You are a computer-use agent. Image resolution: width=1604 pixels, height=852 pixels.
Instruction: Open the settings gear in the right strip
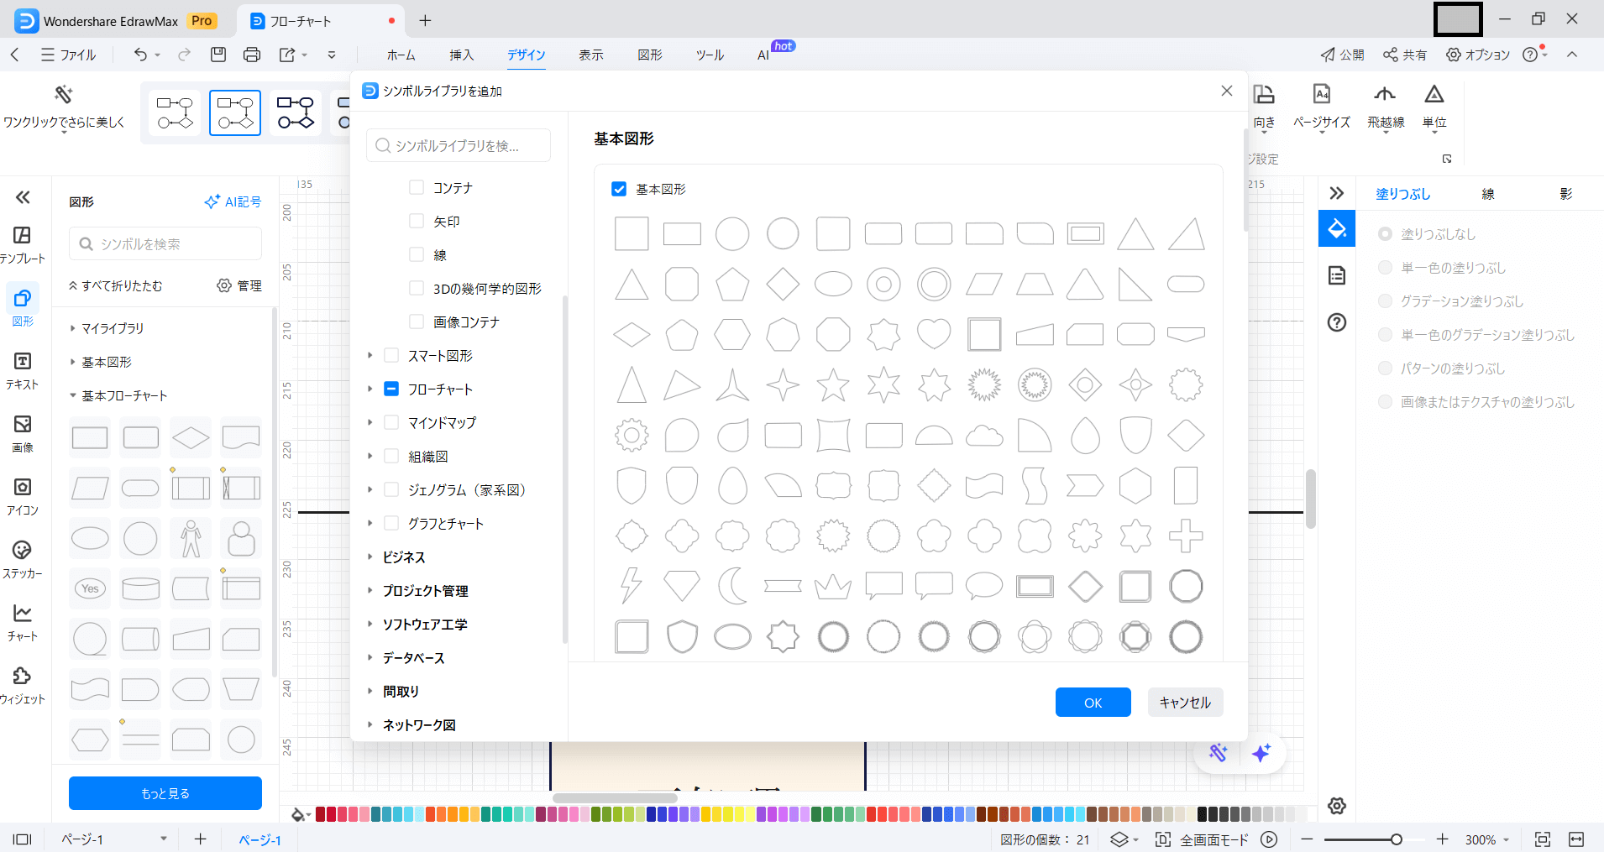(x=1337, y=806)
